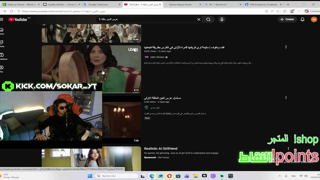Open browser profile icon
Viewport: 320px width, 180px height.
point(292,11)
